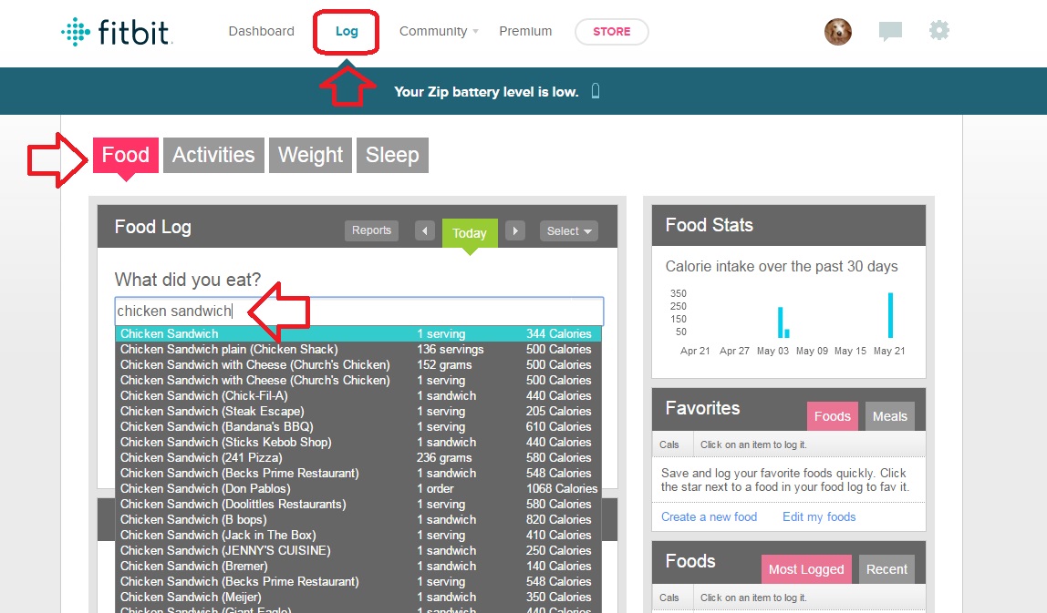The height and width of the screenshot is (613, 1047).
Task: Open the settings gear icon
Action: [938, 31]
